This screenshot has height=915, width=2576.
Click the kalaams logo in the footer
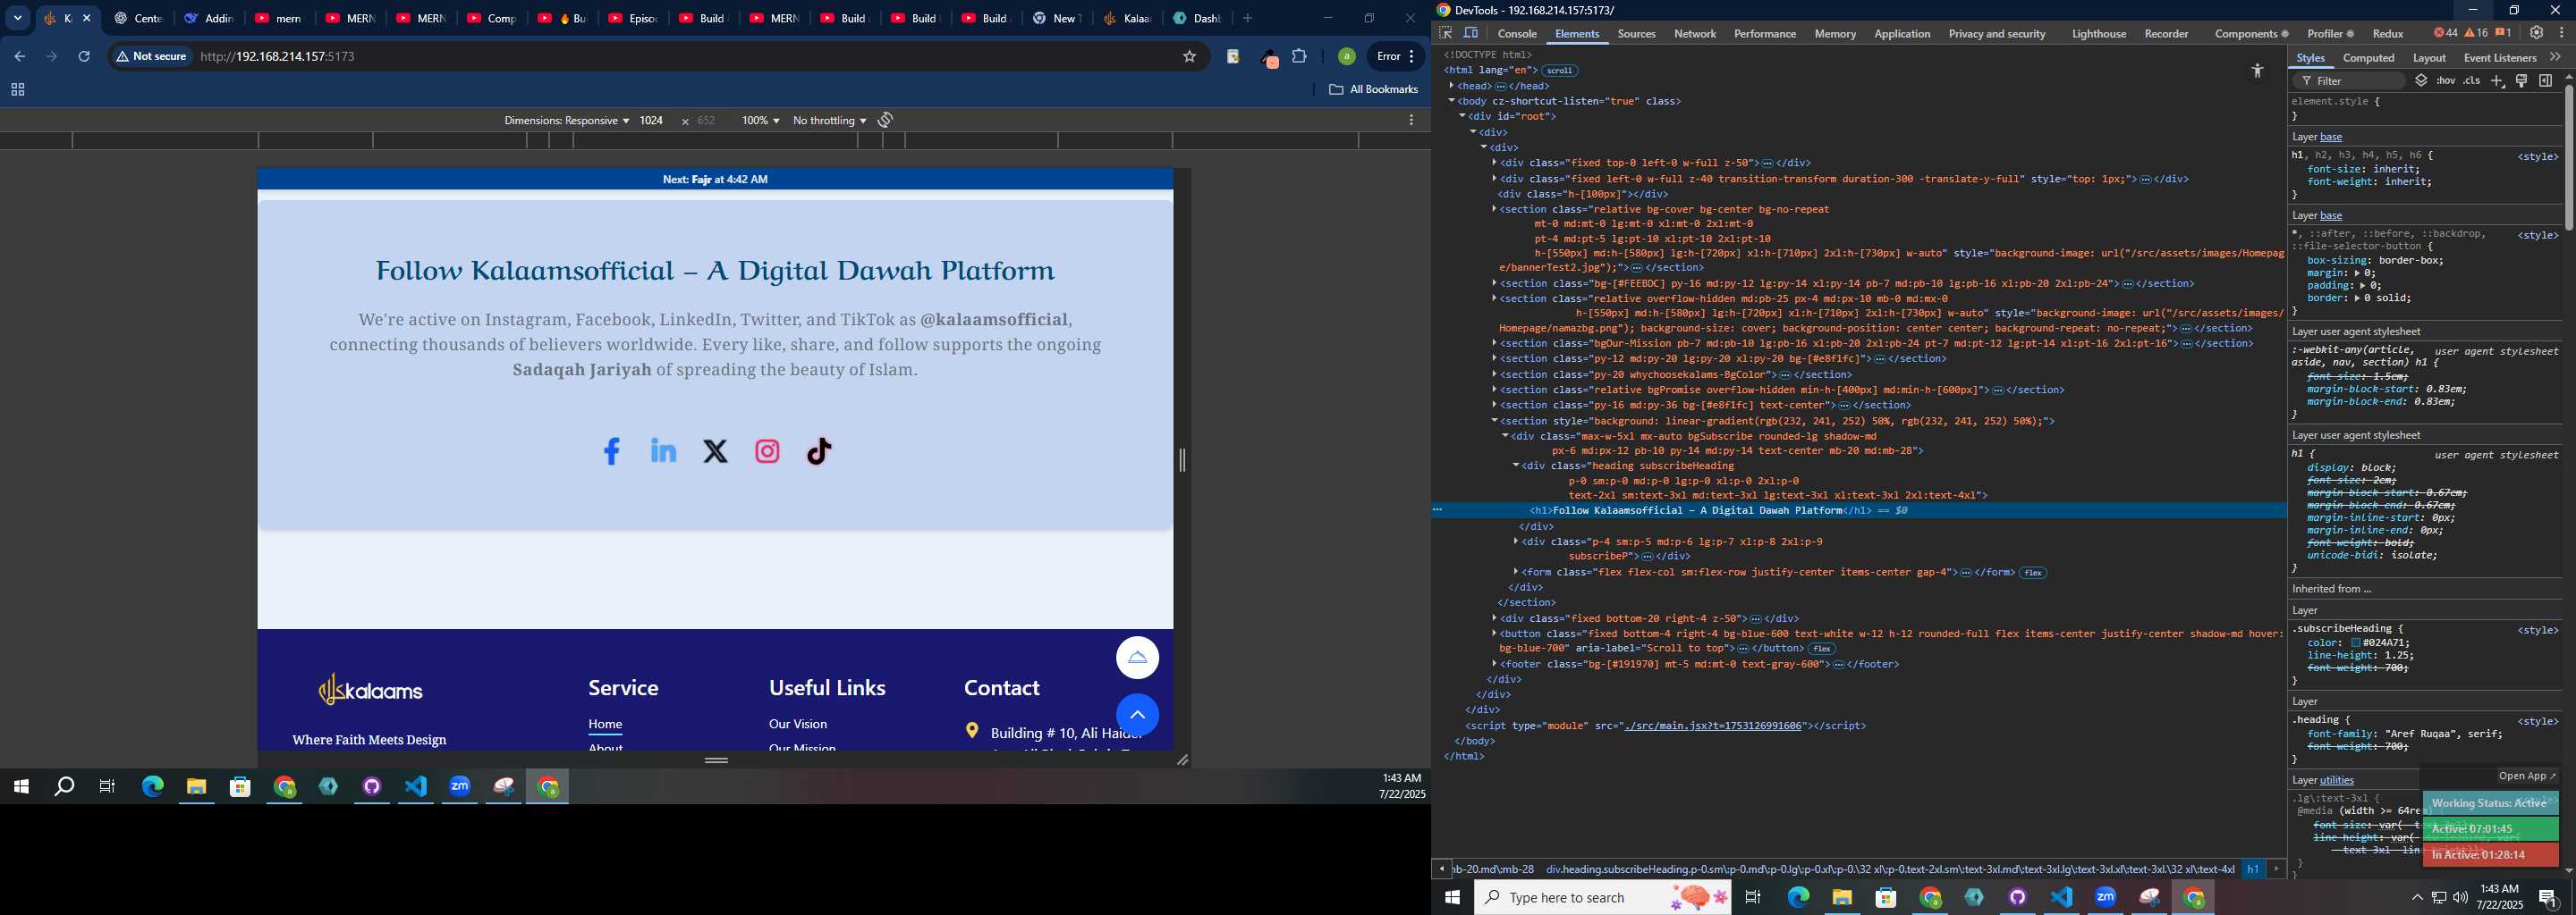point(370,689)
